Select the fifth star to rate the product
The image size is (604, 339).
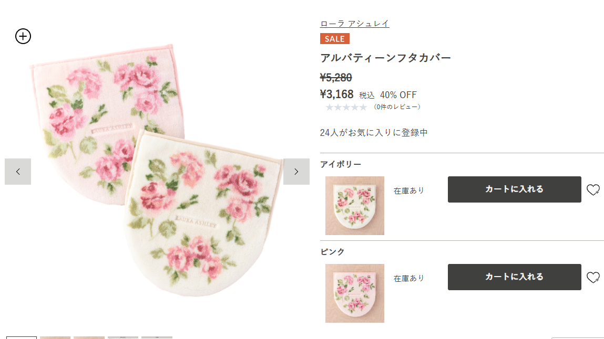(364, 107)
